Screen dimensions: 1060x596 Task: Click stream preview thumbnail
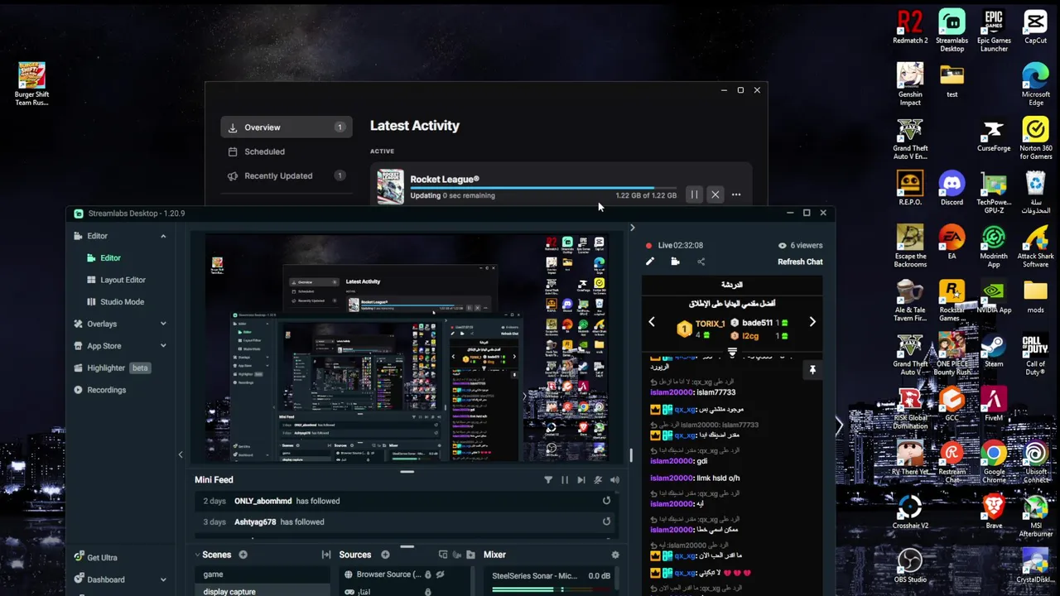click(406, 348)
